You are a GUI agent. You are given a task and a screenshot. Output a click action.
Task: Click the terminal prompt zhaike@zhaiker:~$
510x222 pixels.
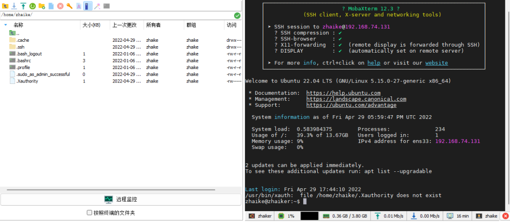click(x=272, y=202)
